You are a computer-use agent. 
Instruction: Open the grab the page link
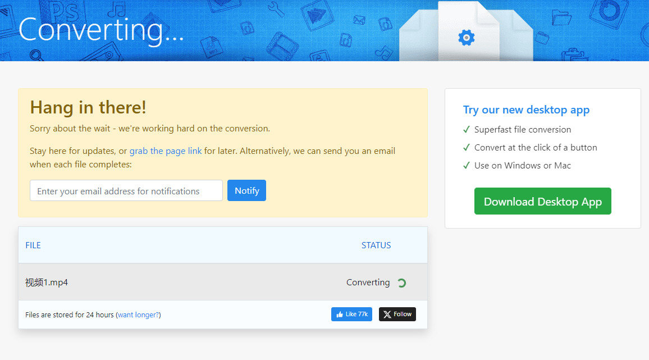point(166,151)
